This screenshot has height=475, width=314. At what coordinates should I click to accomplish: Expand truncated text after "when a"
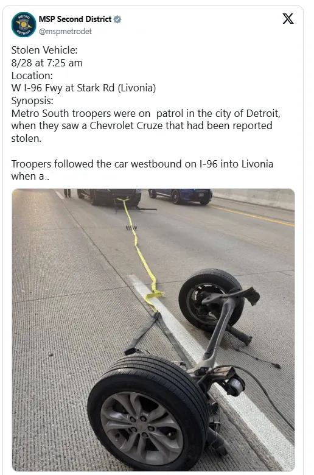(x=47, y=178)
